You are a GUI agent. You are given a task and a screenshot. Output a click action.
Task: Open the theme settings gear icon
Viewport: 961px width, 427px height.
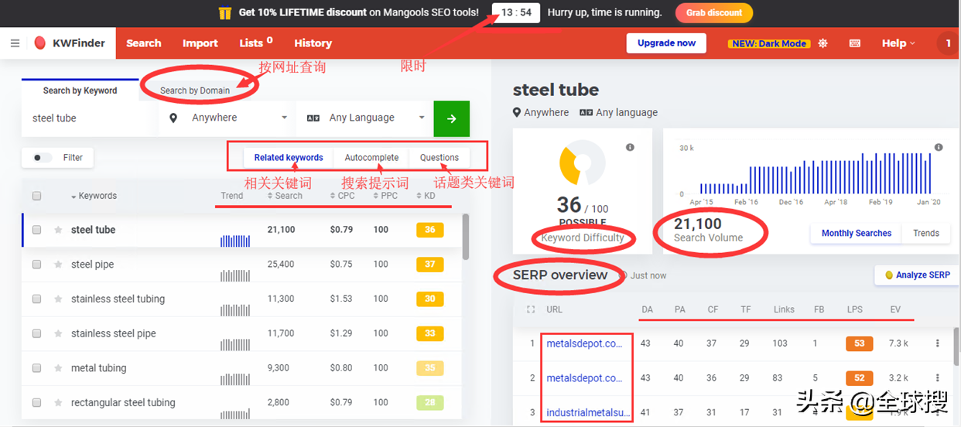822,43
